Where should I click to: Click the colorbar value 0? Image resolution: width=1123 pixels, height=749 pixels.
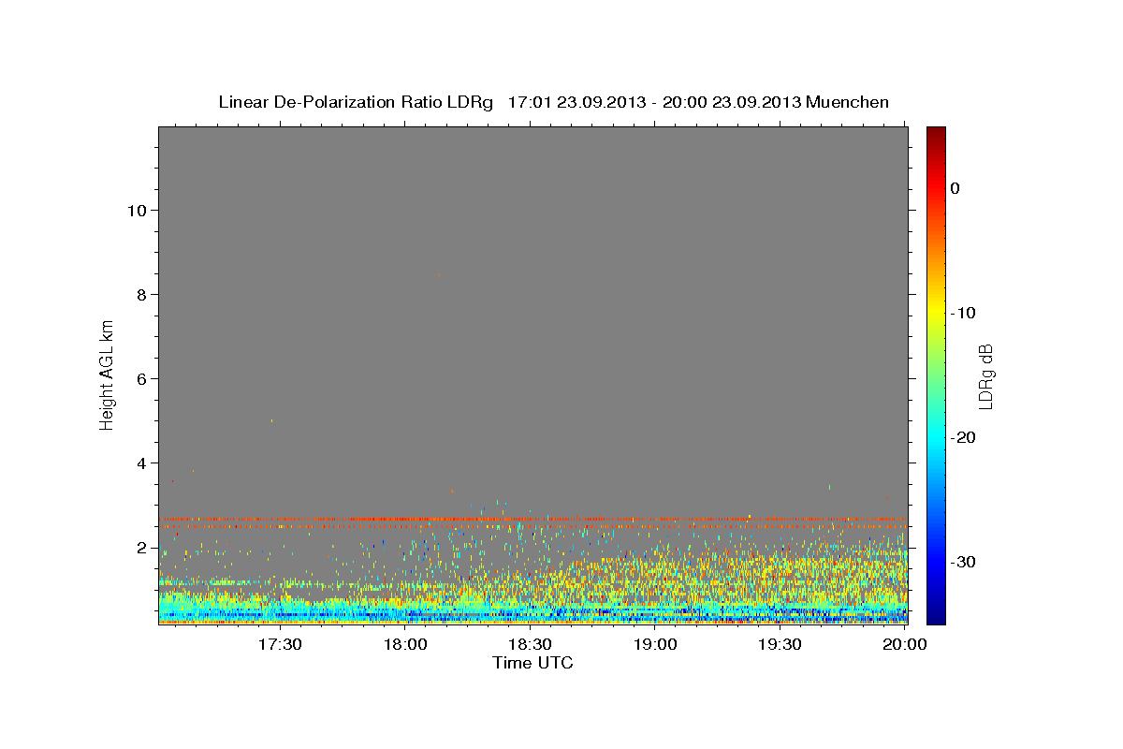click(x=955, y=188)
